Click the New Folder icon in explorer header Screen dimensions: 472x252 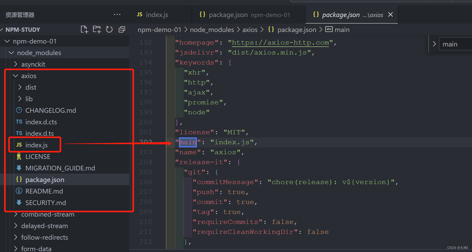(x=97, y=29)
